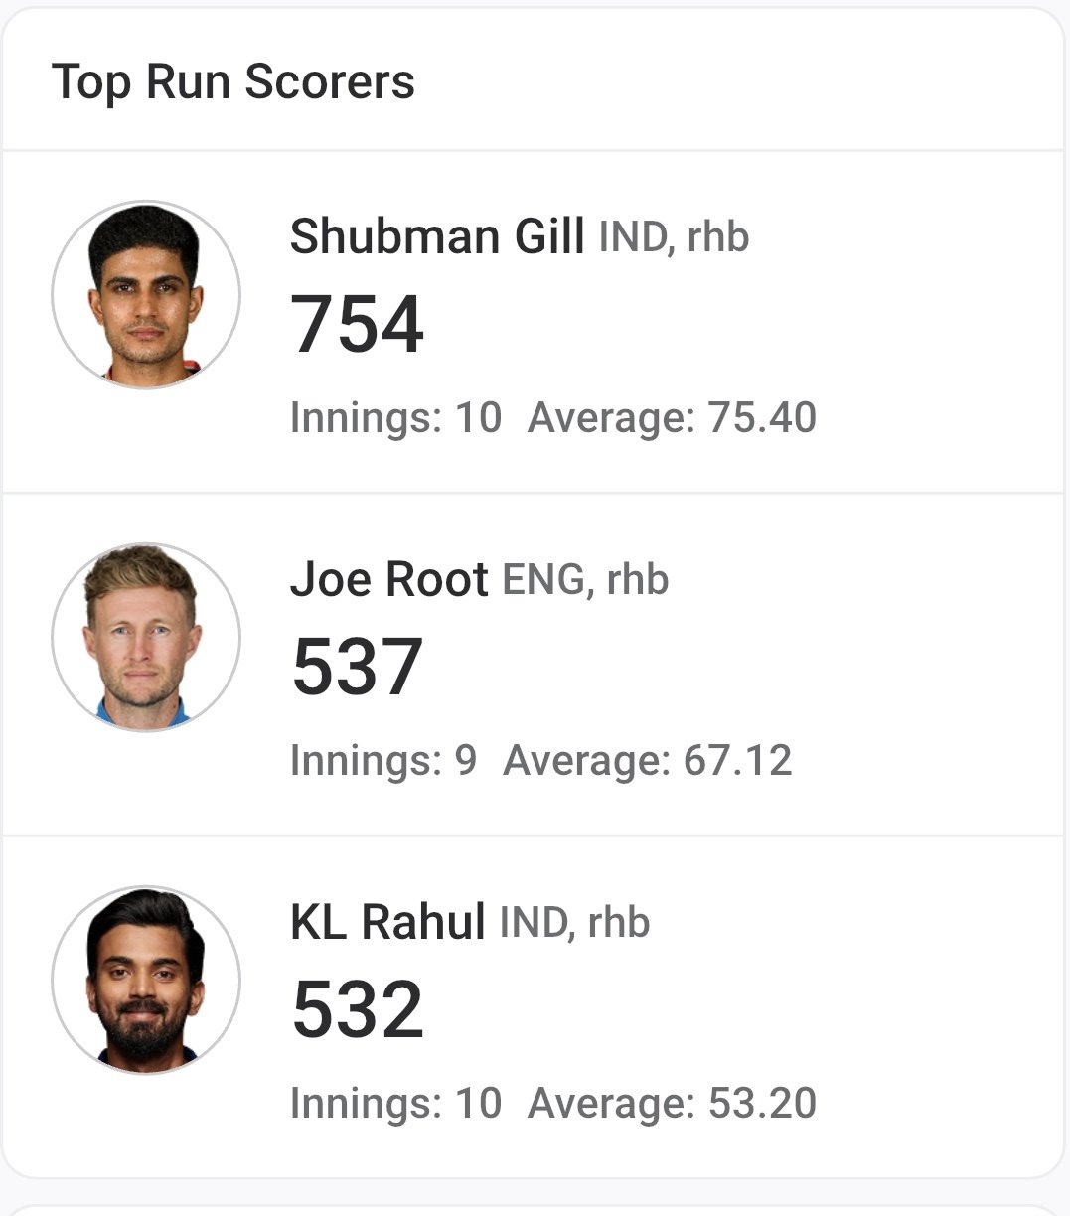
Task: Select the Joe Root player name
Action: (389, 579)
